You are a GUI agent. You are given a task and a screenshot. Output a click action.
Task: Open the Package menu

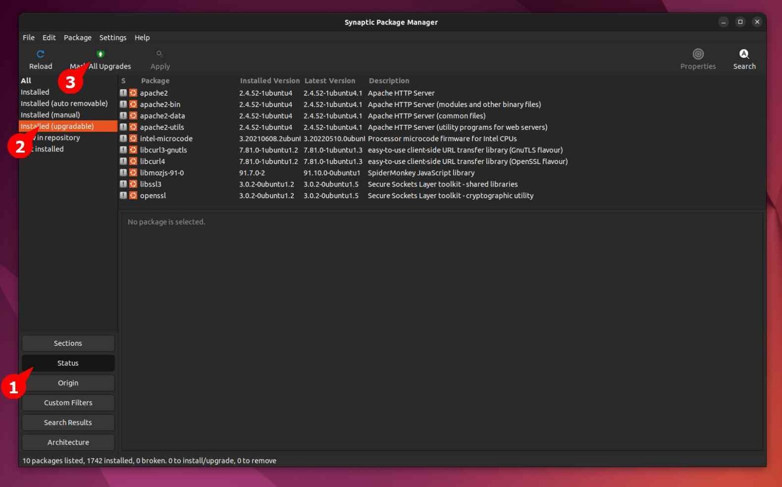[77, 37]
